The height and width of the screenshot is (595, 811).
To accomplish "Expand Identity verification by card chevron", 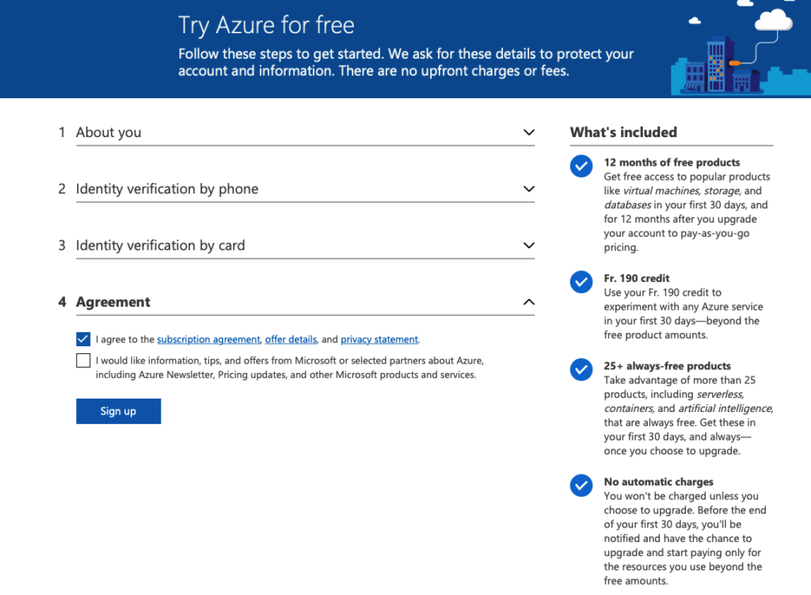I will click(x=529, y=246).
